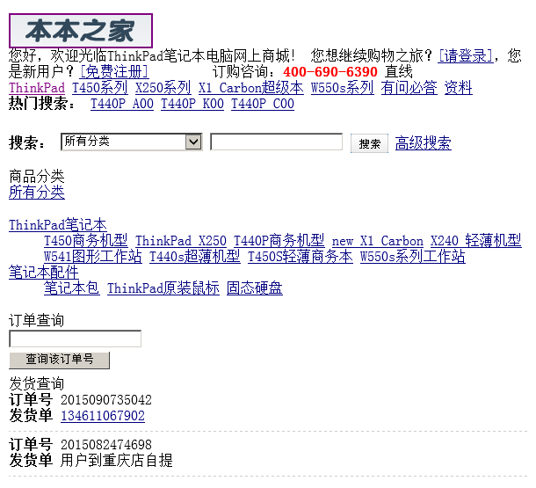Open the W550s系列 nav item
The height and width of the screenshot is (488, 536).
[x=342, y=88]
